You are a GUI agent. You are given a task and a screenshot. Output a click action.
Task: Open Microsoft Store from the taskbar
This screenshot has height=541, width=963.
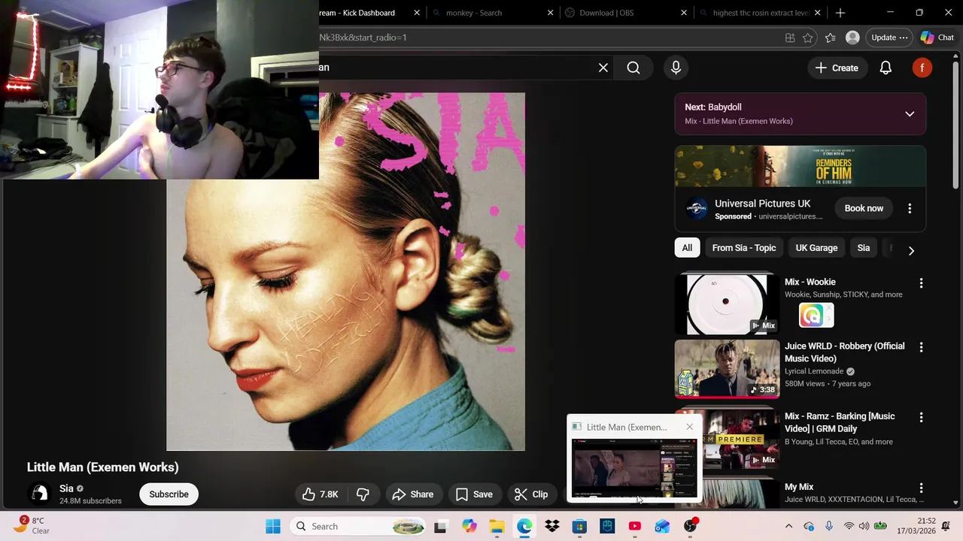pos(579,526)
